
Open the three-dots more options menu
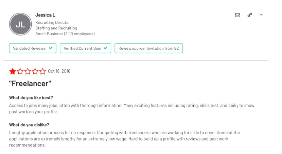point(261,15)
